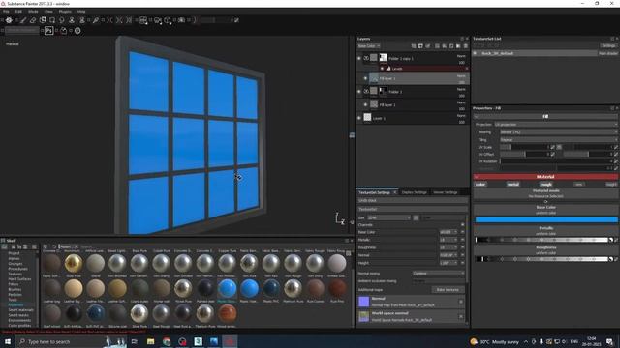
Task: Open the Edit menu
Action: pos(18,12)
